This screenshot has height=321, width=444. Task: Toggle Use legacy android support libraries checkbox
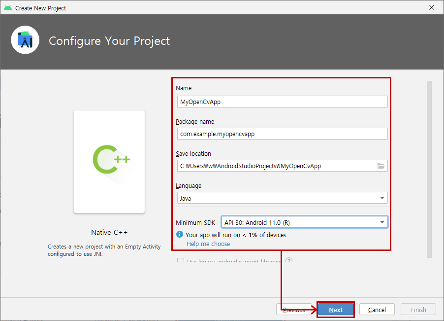click(x=180, y=260)
